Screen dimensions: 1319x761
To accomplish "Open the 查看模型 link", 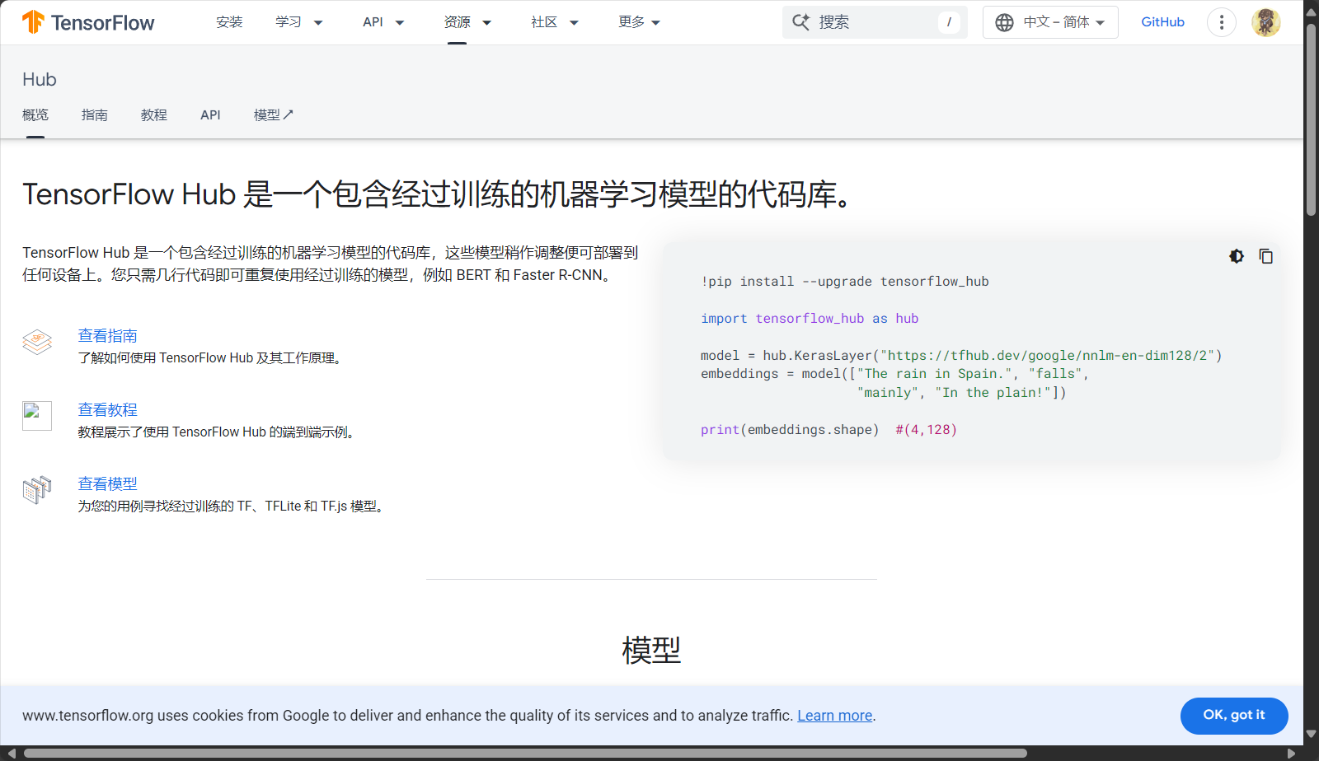I will tap(107, 484).
